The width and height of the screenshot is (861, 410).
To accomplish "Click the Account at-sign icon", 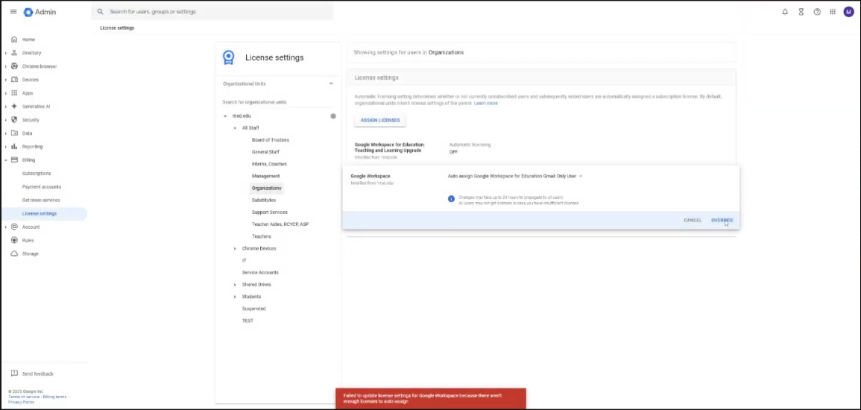I will click(14, 227).
